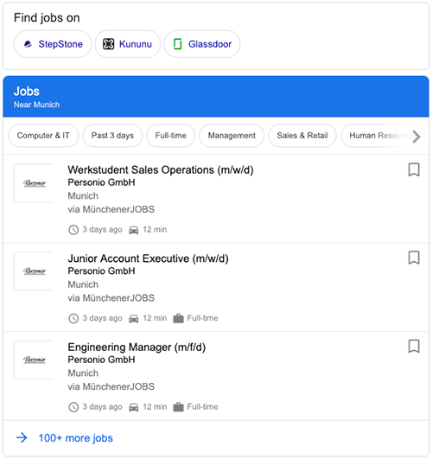The height and width of the screenshot is (459, 432).
Task: Click via MünchenerJOBS on Engineering Manager job
Action: pyautogui.click(x=111, y=387)
